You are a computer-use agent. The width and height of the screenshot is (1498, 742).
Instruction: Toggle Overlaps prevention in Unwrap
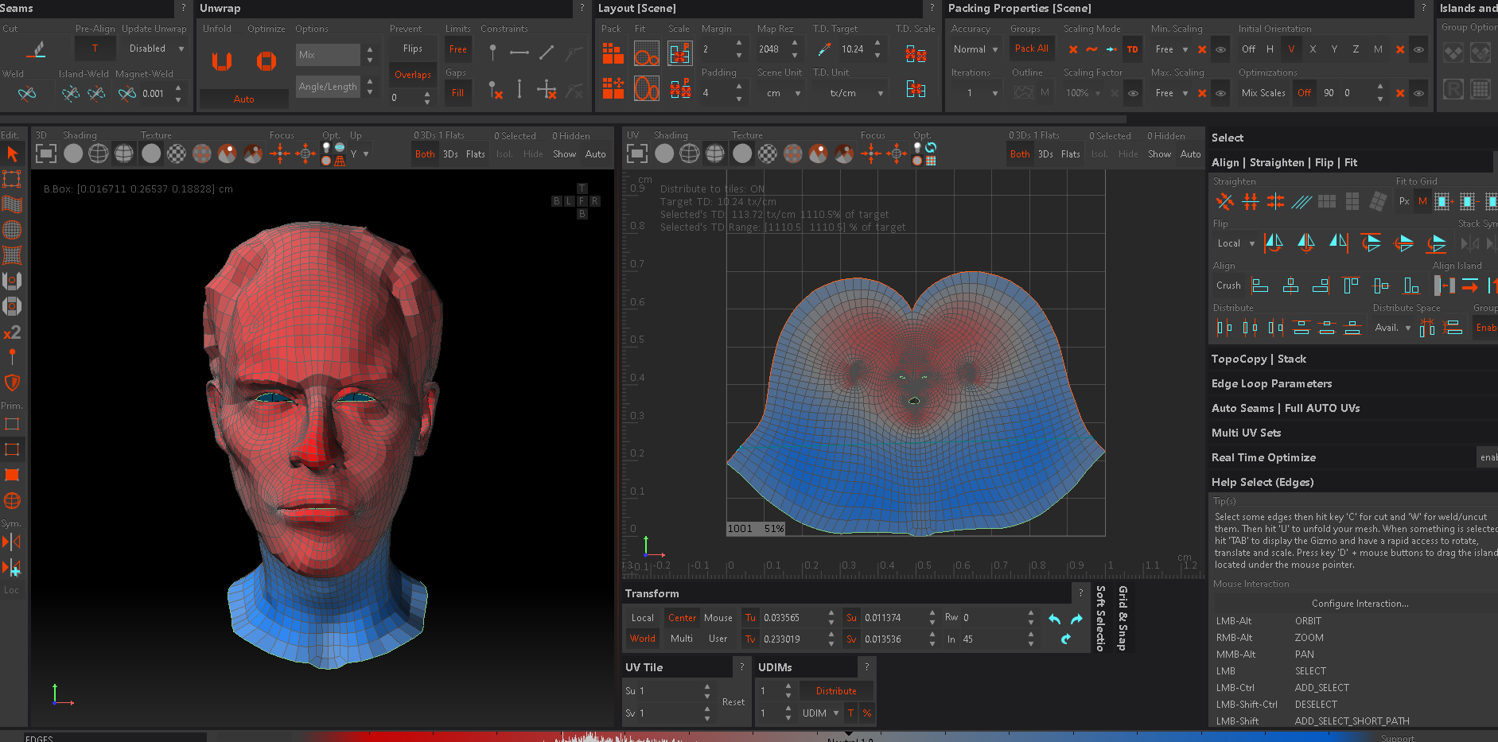coord(413,75)
